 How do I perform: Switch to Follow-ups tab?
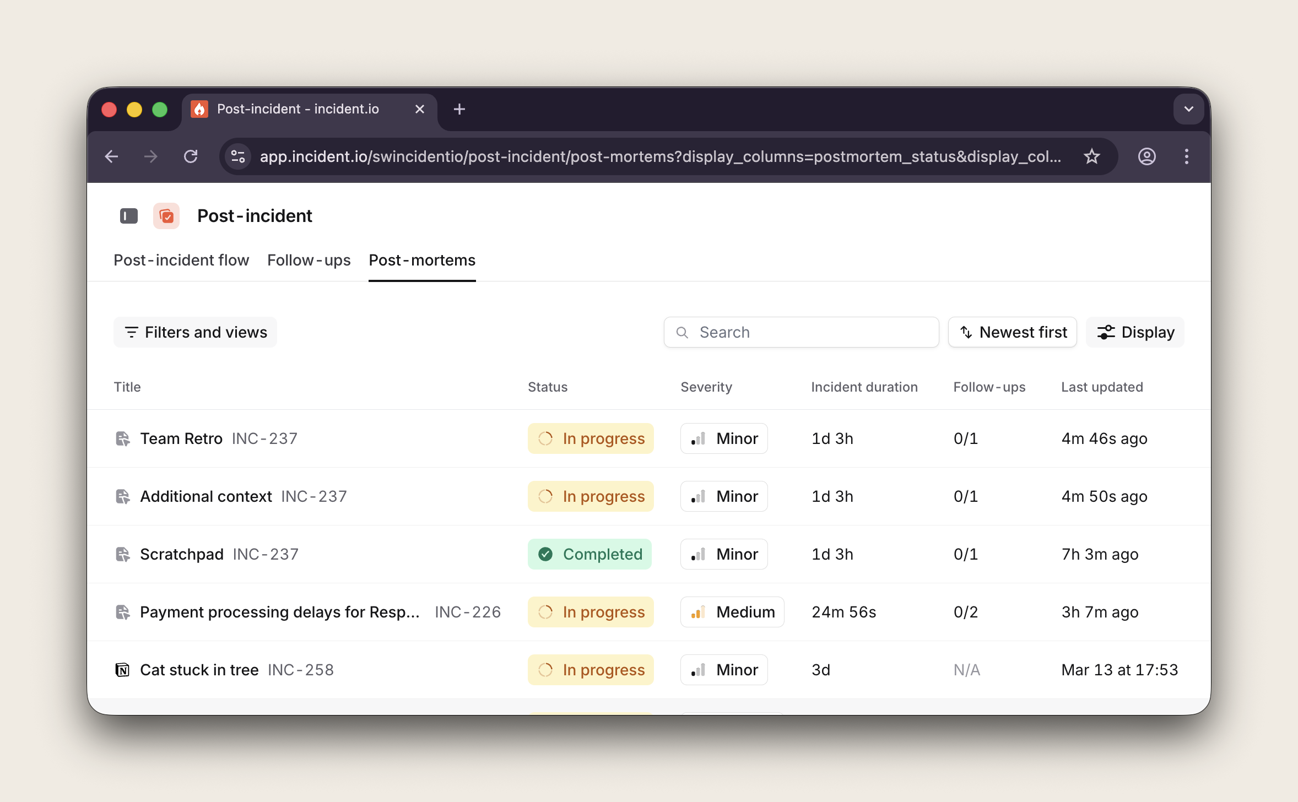point(309,260)
